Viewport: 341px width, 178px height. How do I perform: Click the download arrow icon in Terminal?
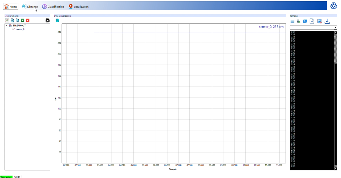[x=327, y=21]
